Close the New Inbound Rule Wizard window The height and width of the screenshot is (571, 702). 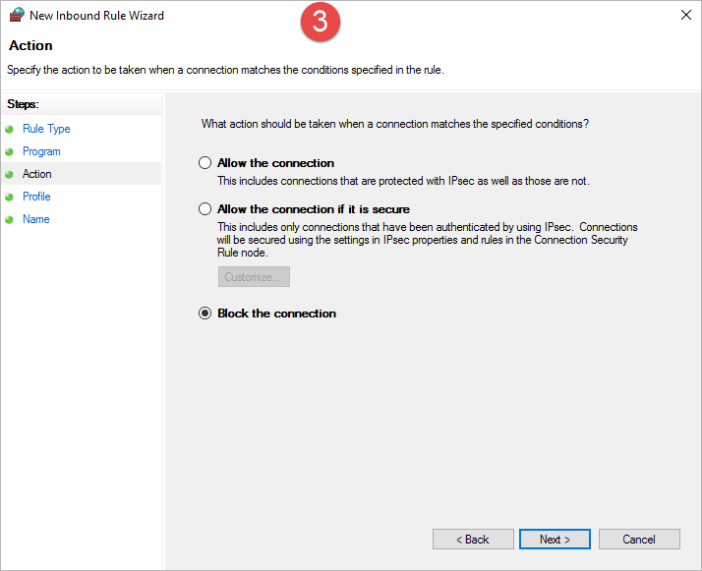684,16
